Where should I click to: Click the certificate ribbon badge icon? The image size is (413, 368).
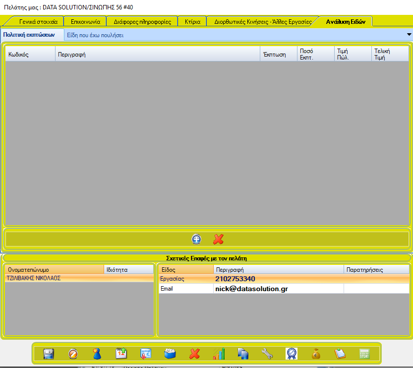(292, 354)
